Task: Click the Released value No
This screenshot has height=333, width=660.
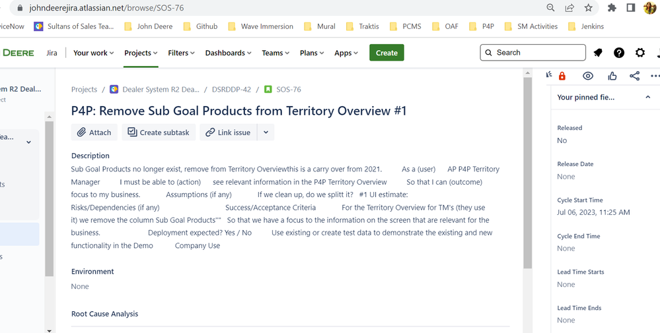Action: [x=562, y=140]
